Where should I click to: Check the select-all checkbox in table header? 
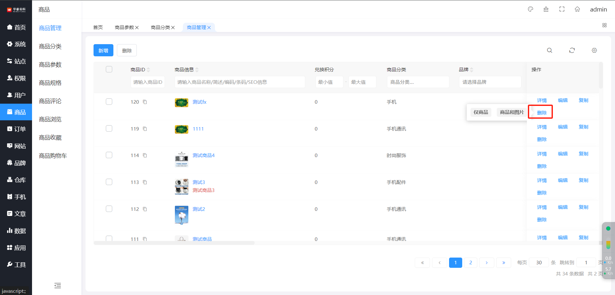tap(109, 69)
